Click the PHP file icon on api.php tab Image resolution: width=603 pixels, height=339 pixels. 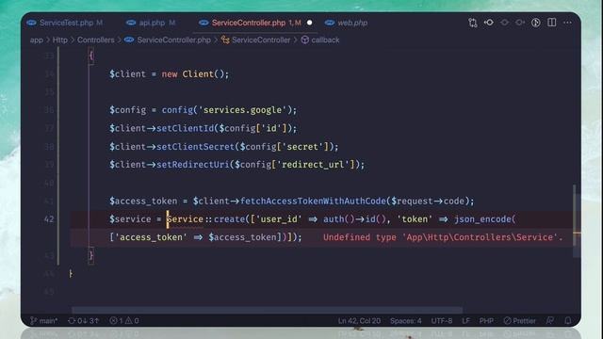point(131,23)
